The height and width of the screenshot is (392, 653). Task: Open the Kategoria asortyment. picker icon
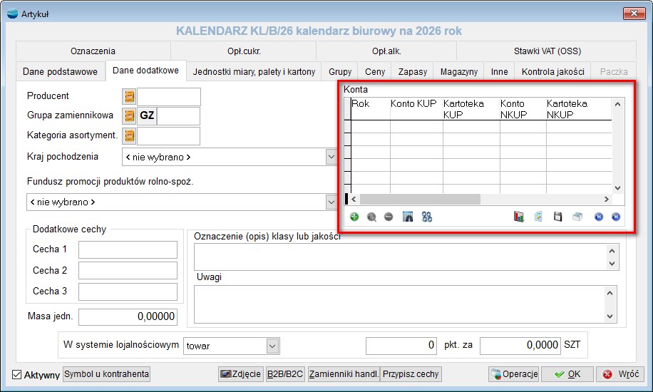tap(129, 135)
